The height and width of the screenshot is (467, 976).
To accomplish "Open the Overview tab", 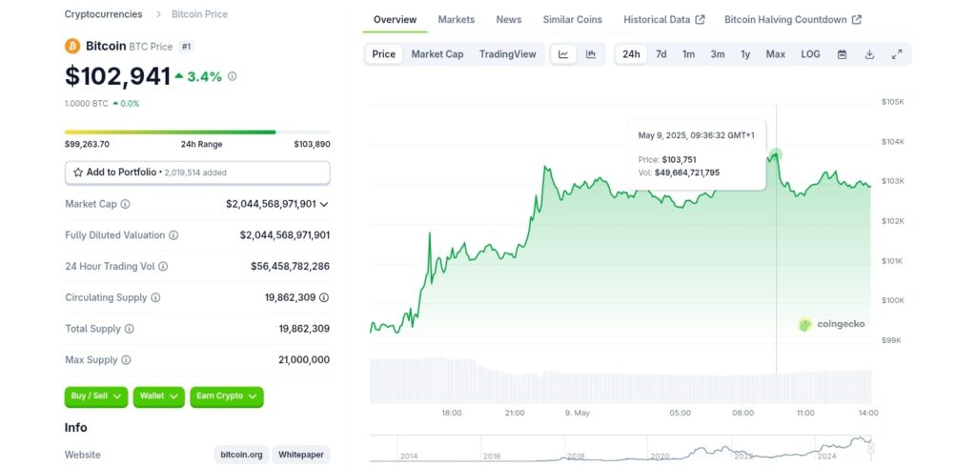I will (x=396, y=19).
